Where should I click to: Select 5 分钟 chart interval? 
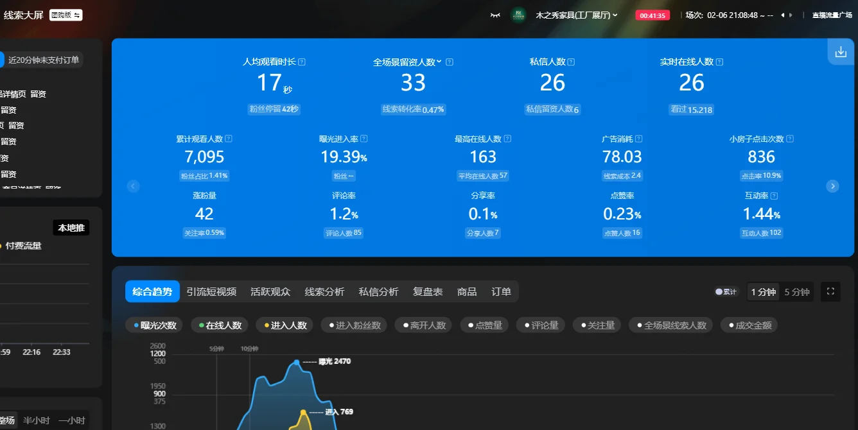click(x=797, y=292)
